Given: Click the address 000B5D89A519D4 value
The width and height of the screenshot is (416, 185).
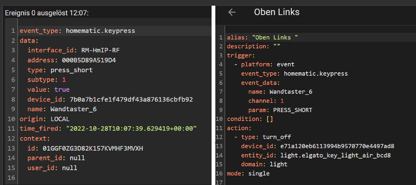Looking at the screenshot, I should pos(89,60).
